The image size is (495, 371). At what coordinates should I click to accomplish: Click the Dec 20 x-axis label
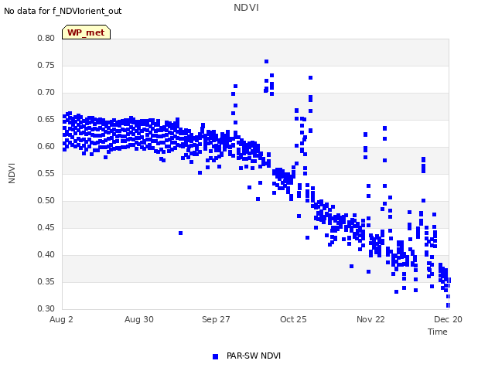click(x=448, y=319)
